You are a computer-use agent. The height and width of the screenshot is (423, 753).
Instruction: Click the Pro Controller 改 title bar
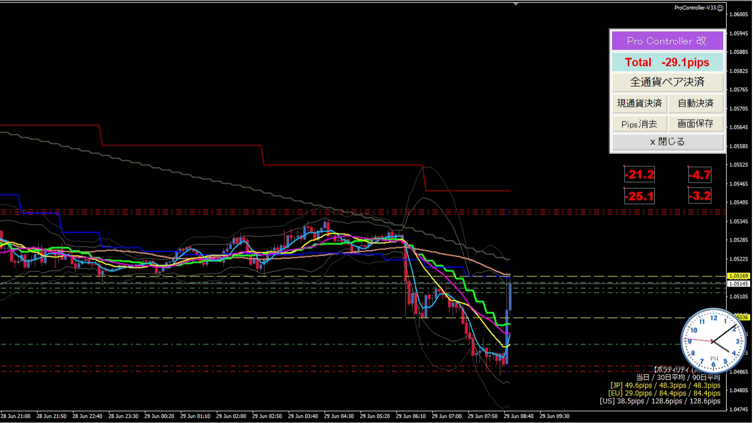(x=667, y=41)
